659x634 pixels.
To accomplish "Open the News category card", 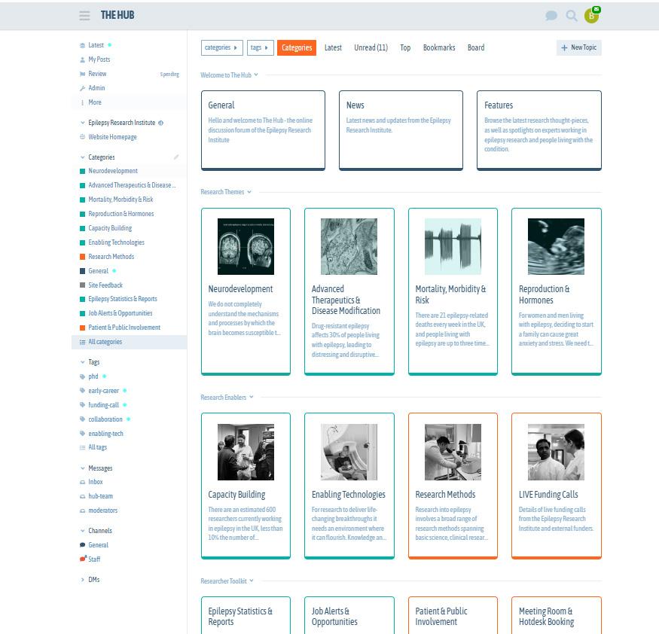I will point(401,130).
